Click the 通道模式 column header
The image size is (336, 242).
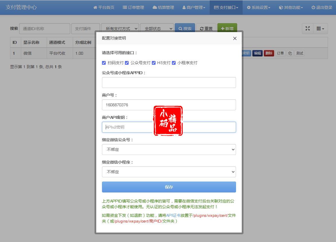click(60, 42)
